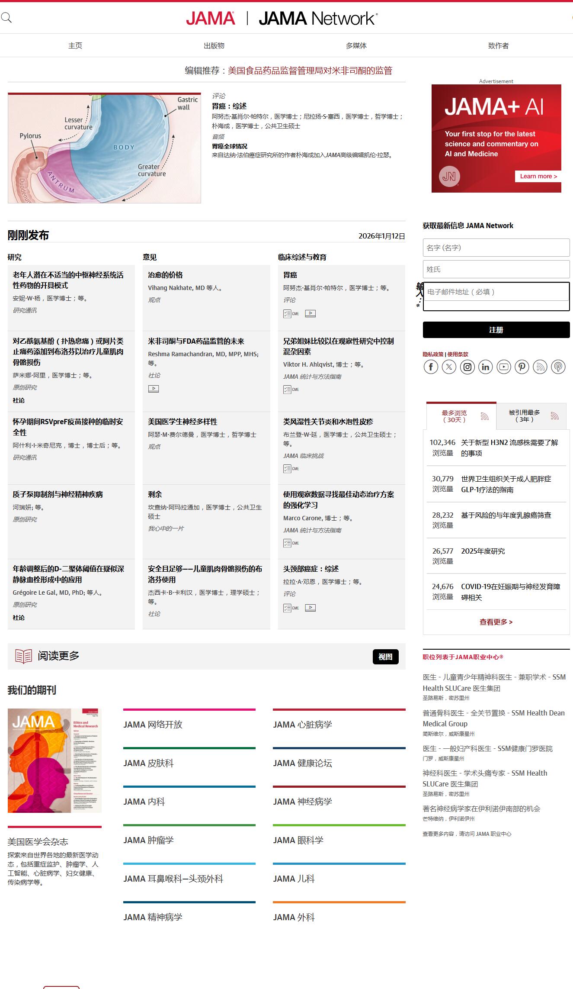Viewport: 573px width, 989px height.
Task: Open the YouTube social icon
Action: coord(504,367)
